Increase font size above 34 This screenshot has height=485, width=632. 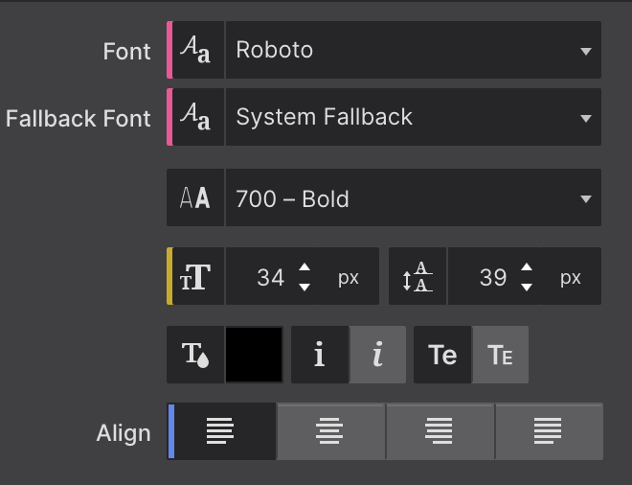tap(305, 267)
